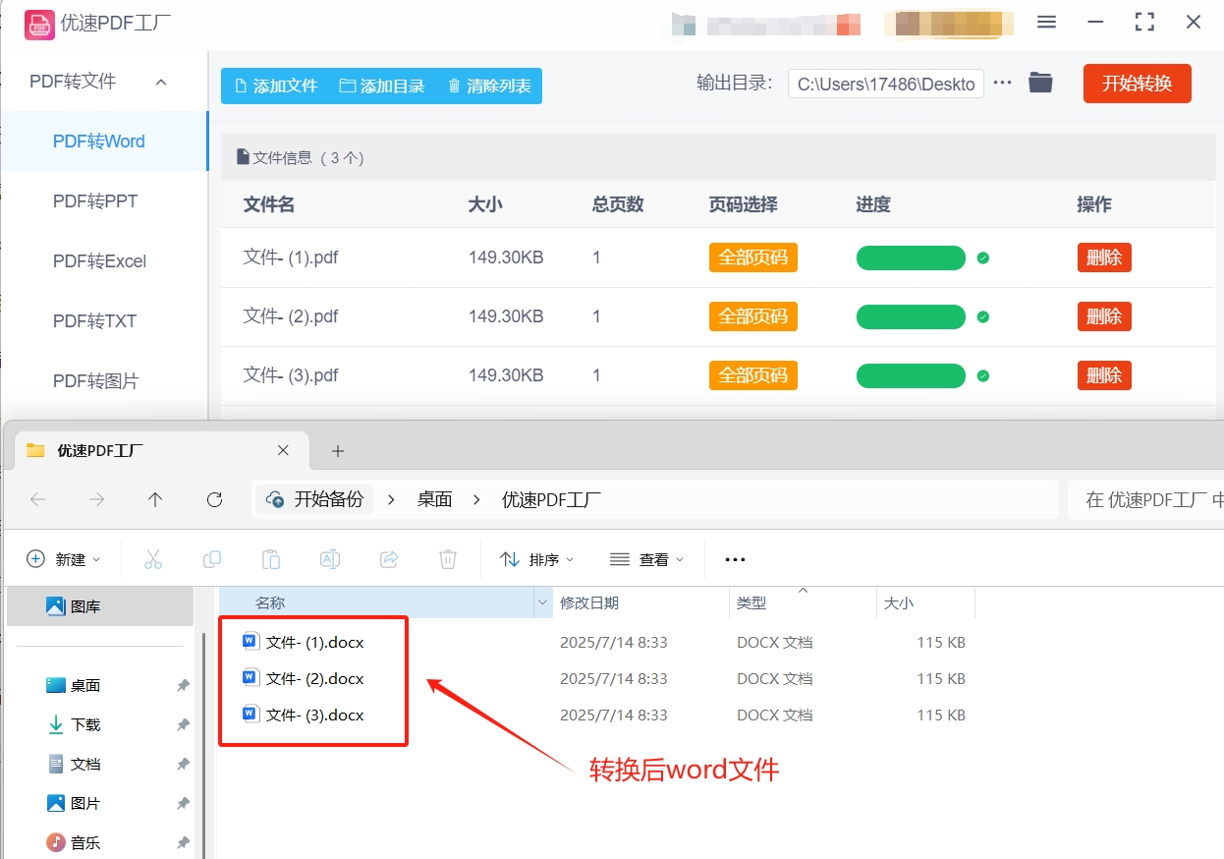This screenshot has width=1224, height=859.
Task: Click the progress bar of 文件- (1).pdf
Action: (911, 257)
